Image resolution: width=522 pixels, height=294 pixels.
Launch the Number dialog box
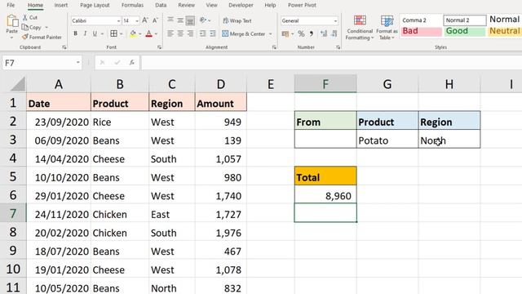click(x=338, y=47)
